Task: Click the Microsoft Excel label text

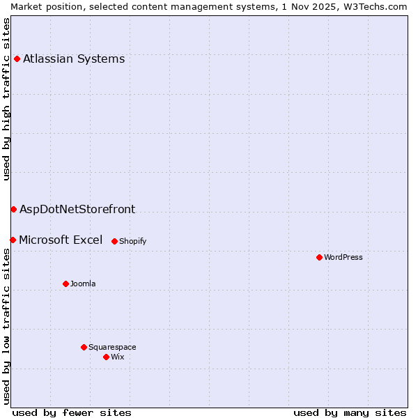Action: tap(61, 240)
